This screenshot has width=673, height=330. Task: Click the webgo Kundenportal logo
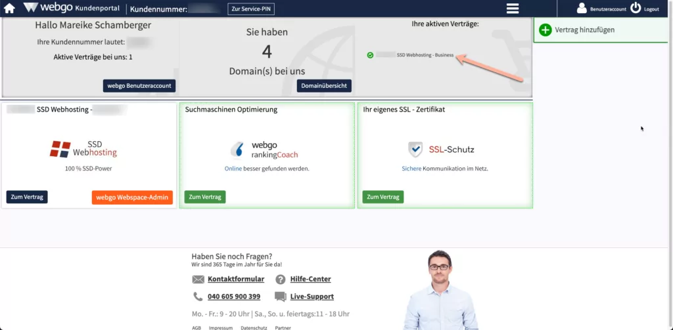tap(72, 8)
